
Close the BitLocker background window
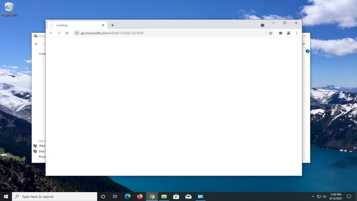pos(305,36)
